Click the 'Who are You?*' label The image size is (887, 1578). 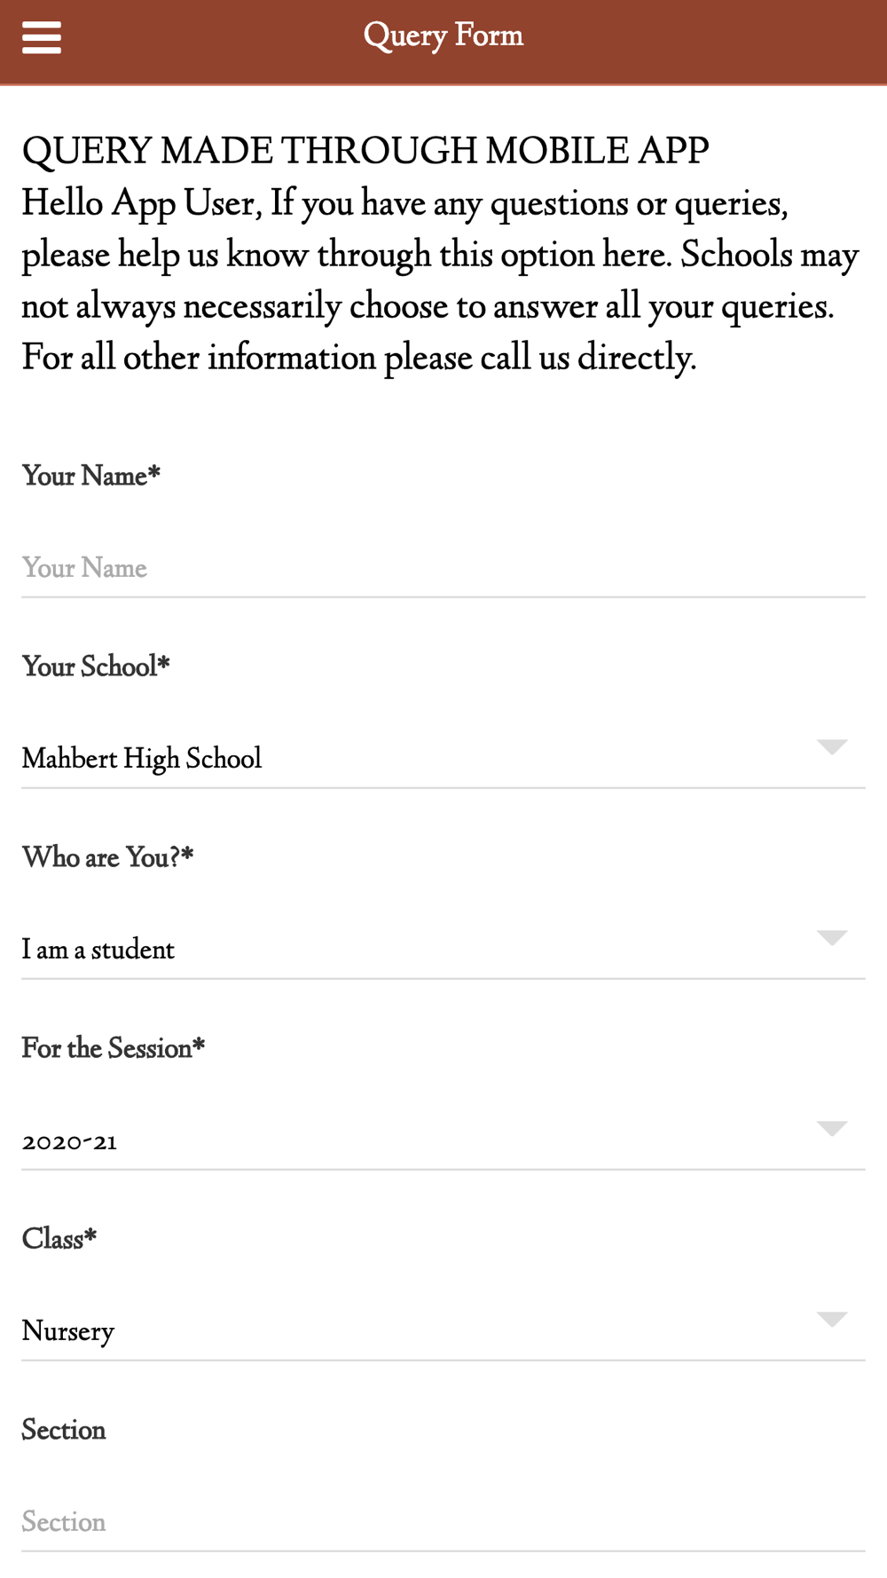point(107,857)
